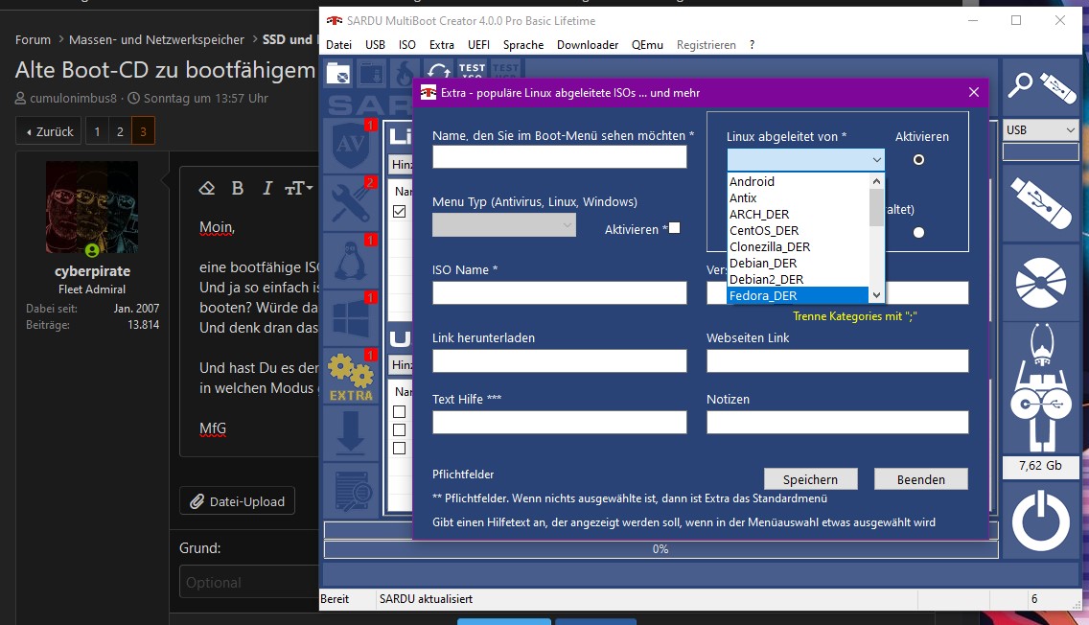Screen dimensions: 1089x625
Task: Click the Webseiten Link input field
Action: (837, 360)
